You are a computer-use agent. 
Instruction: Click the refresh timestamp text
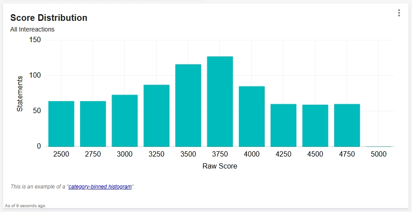25,206
